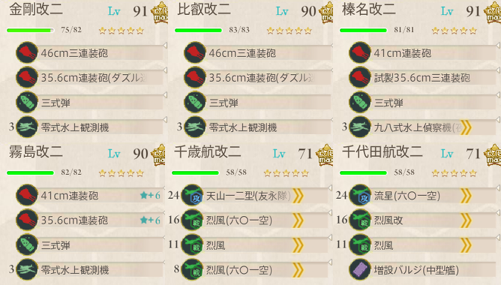Screen dimensions: 501x285
Task: Select Kirishima's 41cm連装砲 red gun icon
Action: click(27, 195)
